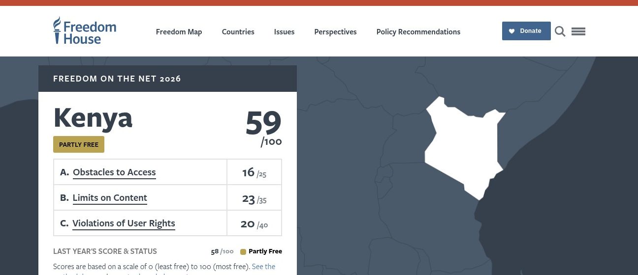This screenshot has height=275, width=638.
Task: Open the Issues menu item
Action: (x=285, y=32)
